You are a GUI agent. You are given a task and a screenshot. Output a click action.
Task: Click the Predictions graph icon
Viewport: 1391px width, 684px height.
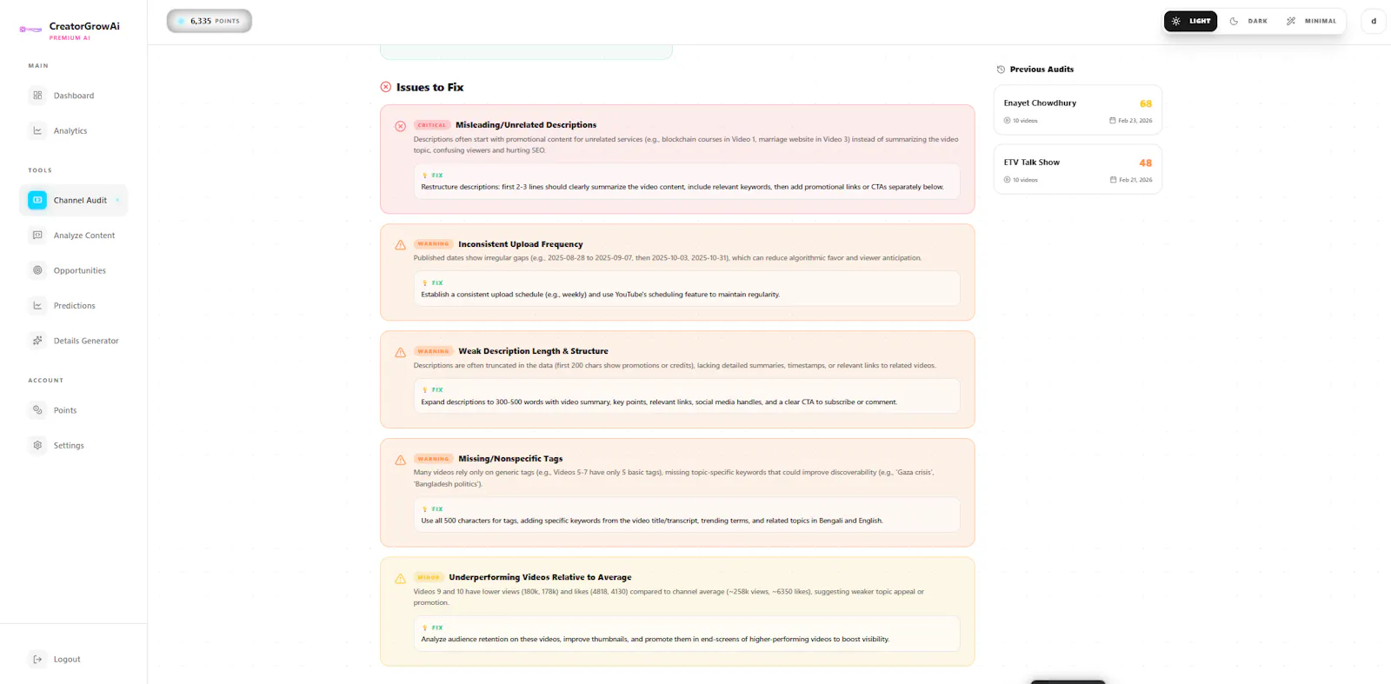coord(37,306)
